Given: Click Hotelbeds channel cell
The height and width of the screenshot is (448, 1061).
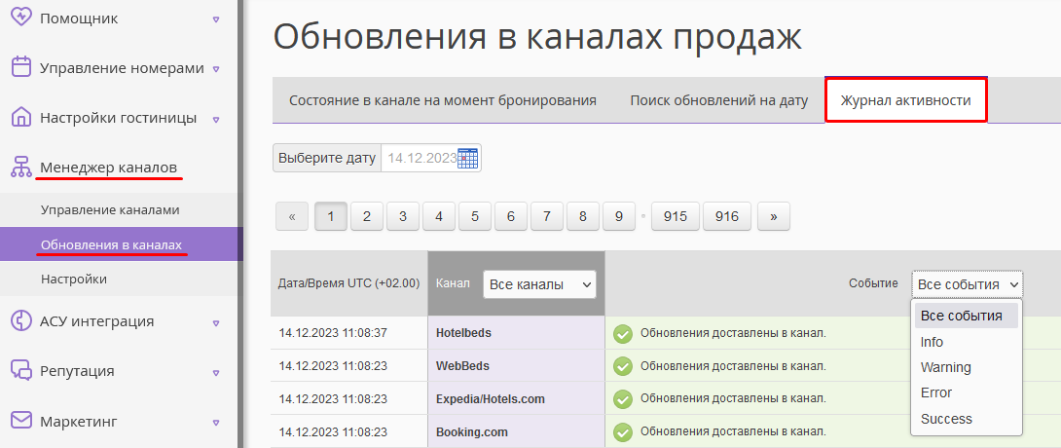Looking at the screenshot, I should (x=516, y=333).
